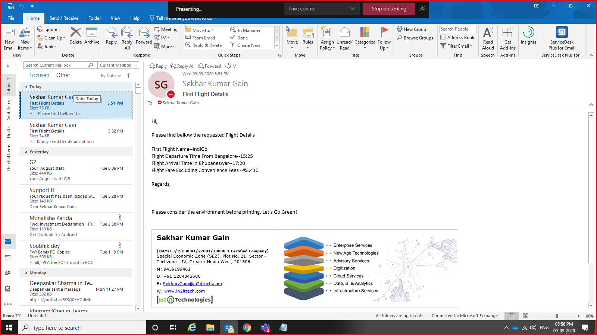
Task: Click zoom in plus button
Action: (x=578, y=316)
